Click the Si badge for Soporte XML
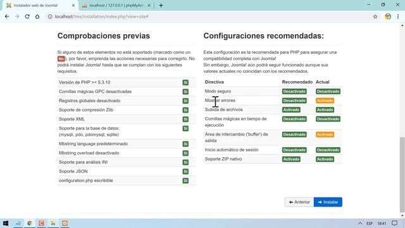405x228 pixels. [185, 119]
